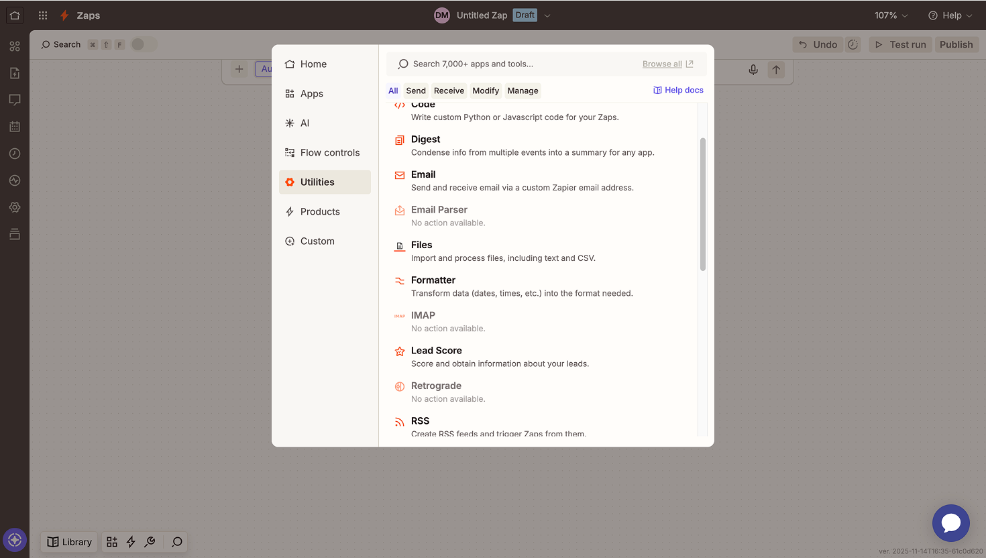Focus the Search 7,000+ apps field
986x558 pixels.
point(513,64)
